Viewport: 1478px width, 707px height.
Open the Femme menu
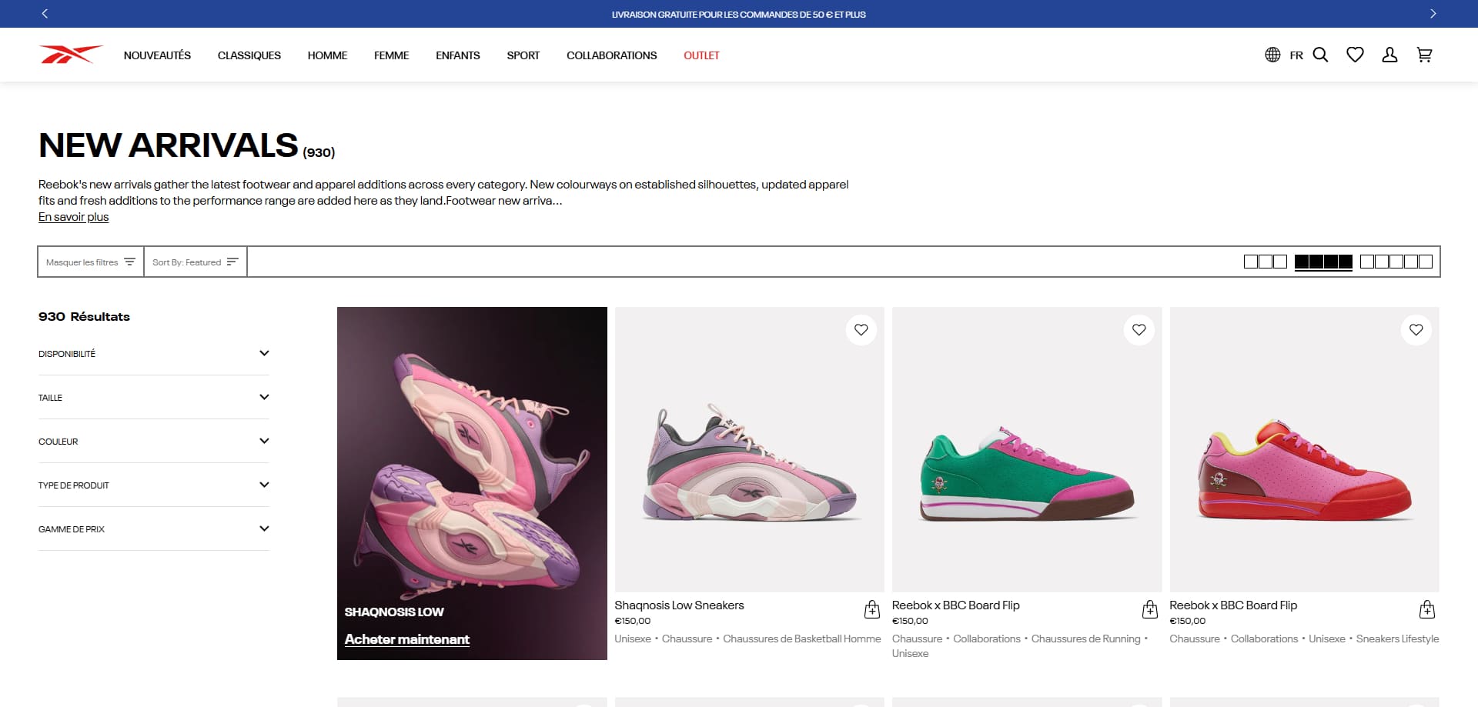(391, 55)
